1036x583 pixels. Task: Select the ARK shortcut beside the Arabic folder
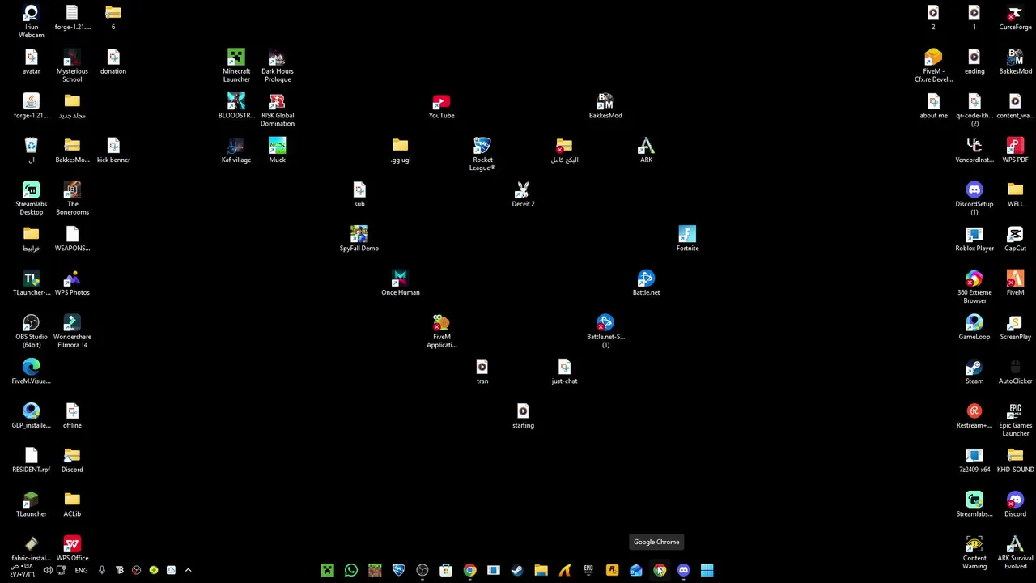(x=646, y=150)
